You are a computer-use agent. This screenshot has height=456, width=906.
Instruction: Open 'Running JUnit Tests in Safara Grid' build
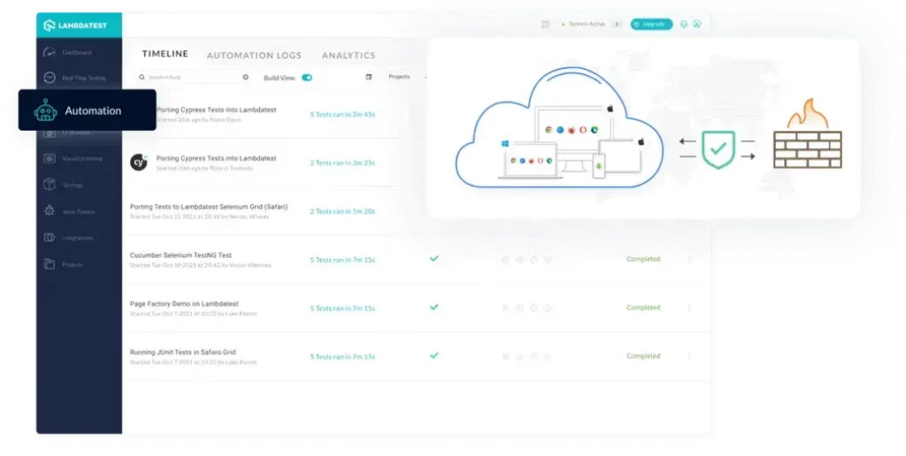tap(182, 352)
